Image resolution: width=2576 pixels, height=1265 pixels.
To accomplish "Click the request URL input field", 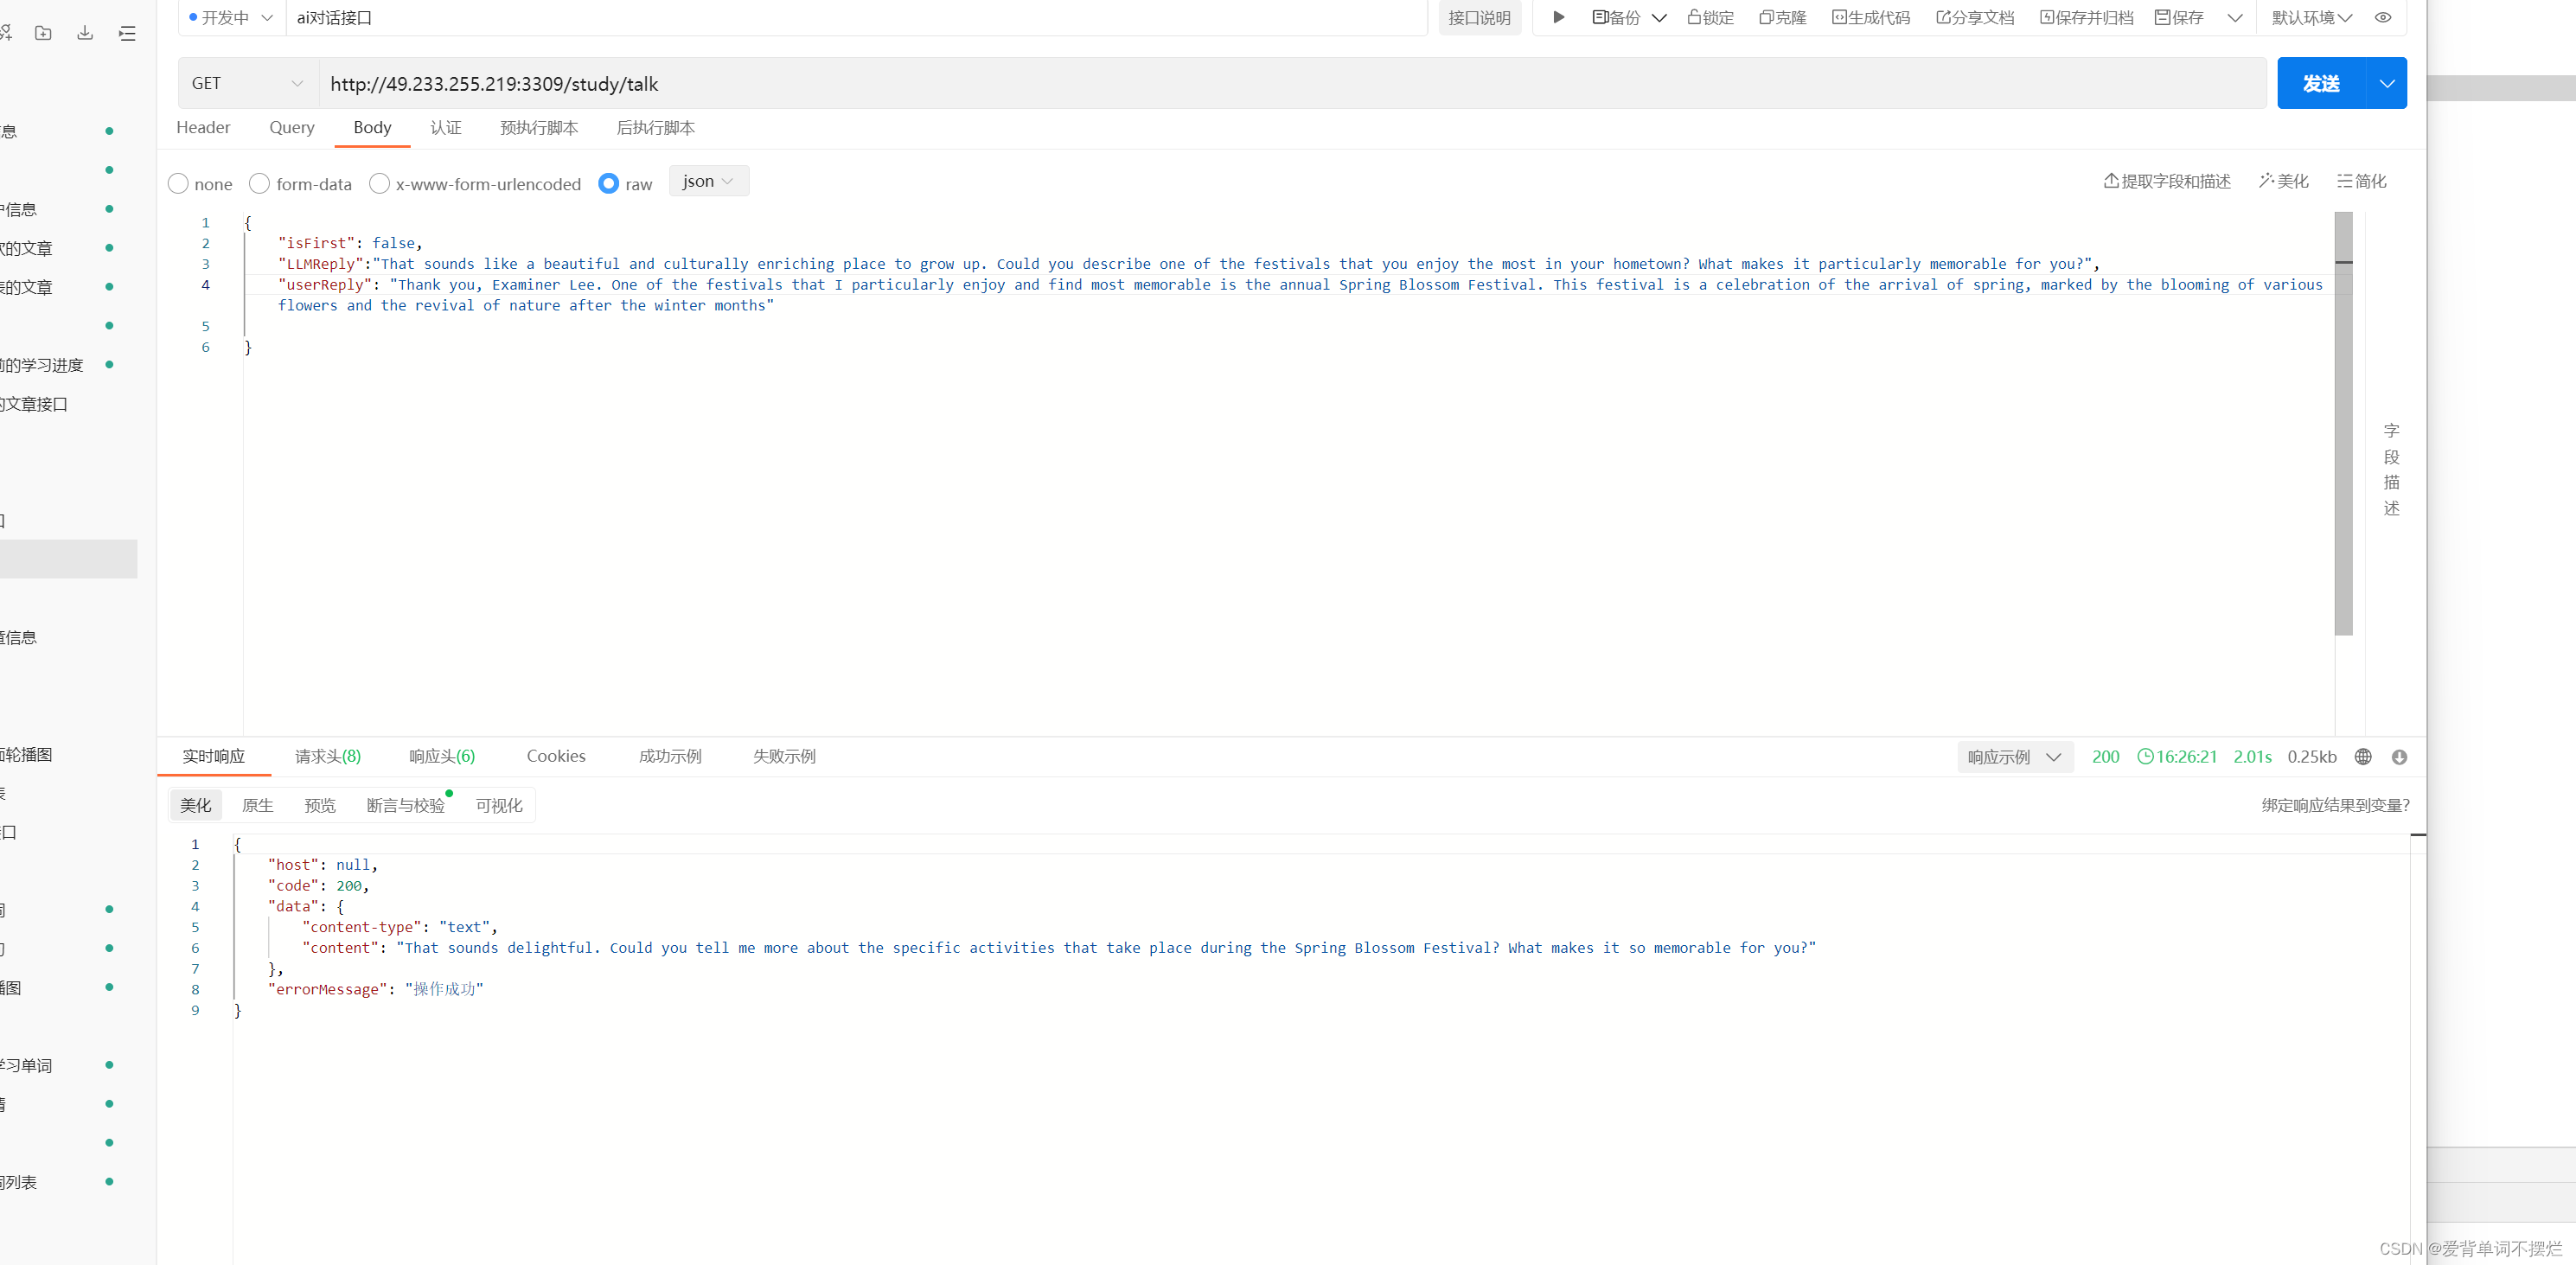I will tap(1290, 83).
